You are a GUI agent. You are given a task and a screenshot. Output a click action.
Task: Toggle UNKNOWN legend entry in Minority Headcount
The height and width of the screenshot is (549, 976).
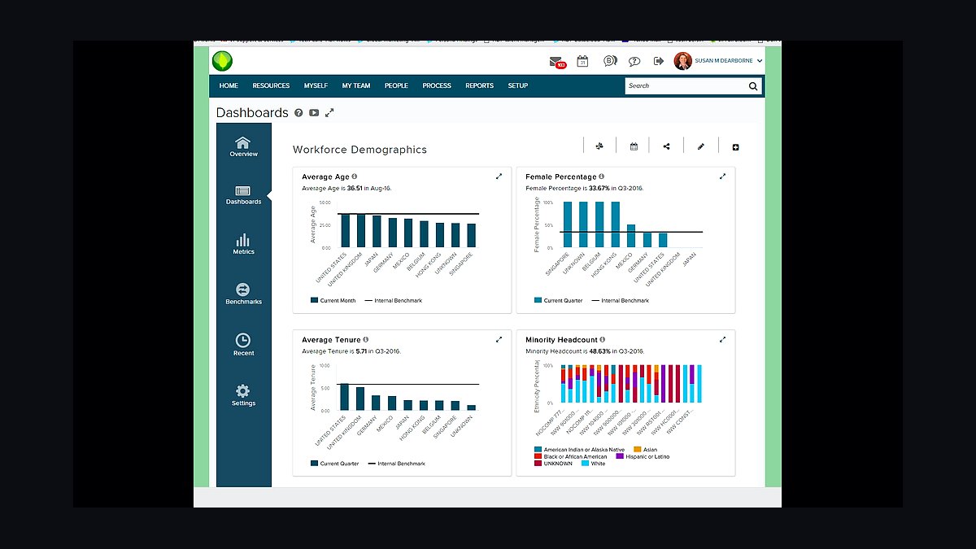[x=553, y=463]
